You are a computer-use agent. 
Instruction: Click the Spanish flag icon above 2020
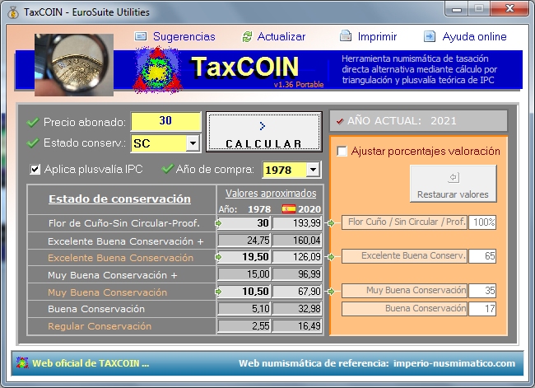tap(288, 208)
